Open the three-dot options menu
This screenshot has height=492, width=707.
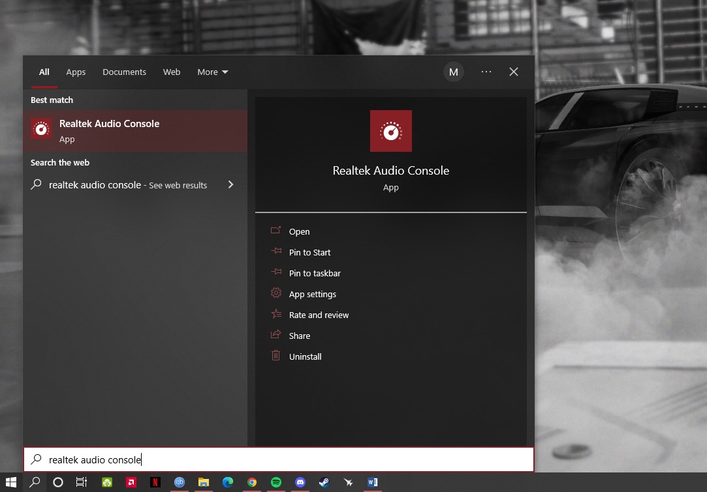tap(486, 72)
